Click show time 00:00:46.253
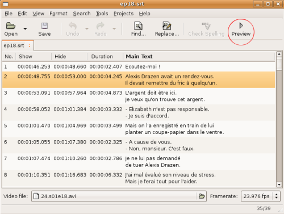Screen dimensions: 284x214 pyautogui.click(x=34, y=66)
